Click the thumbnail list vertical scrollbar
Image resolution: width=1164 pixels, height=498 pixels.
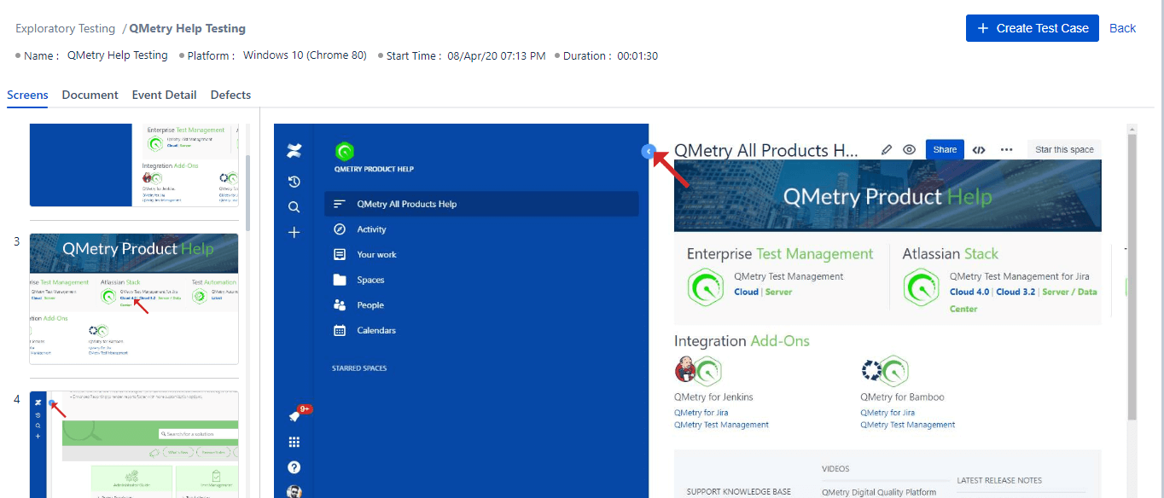click(247, 192)
